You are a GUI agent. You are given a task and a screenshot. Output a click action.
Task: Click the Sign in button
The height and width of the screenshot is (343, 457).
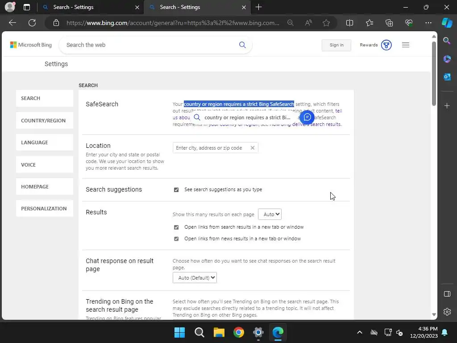(337, 45)
